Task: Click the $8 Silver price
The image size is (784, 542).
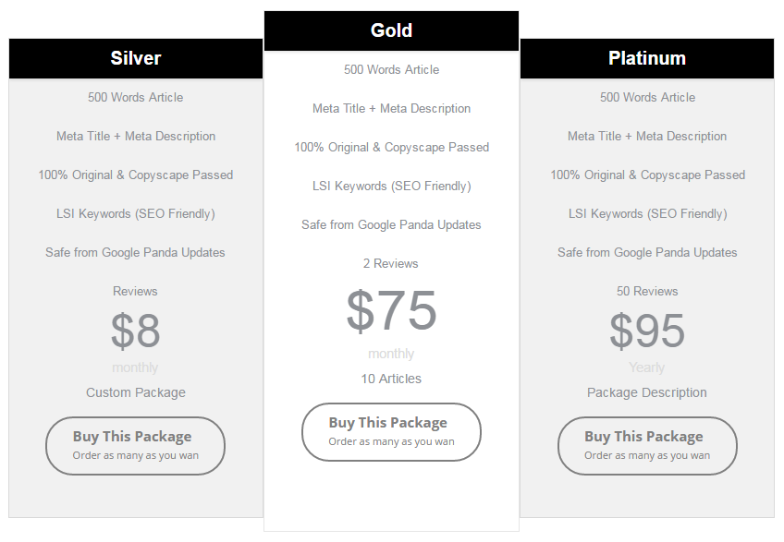Action: (136, 331)
